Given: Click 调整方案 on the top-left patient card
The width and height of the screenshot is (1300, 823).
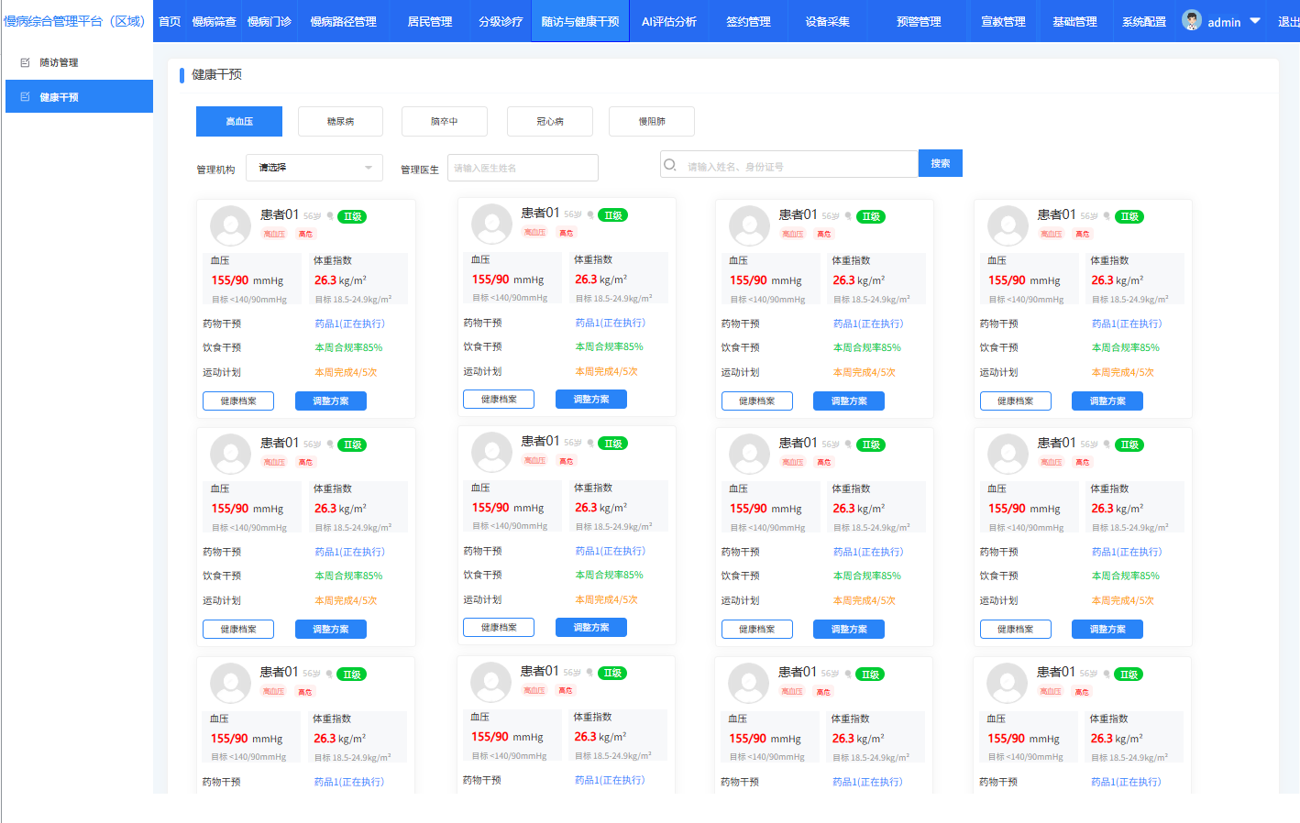Looking at the screenshot, I should tap(330, 401).
